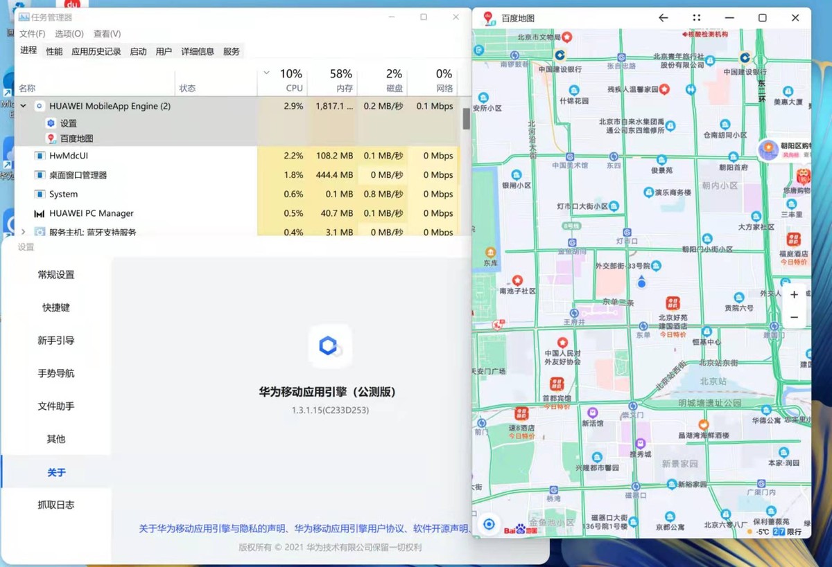This screenshot has height=567, width=832.
Task: Click the Baidu Maps back arrow
Action: (x=664, y=18)
